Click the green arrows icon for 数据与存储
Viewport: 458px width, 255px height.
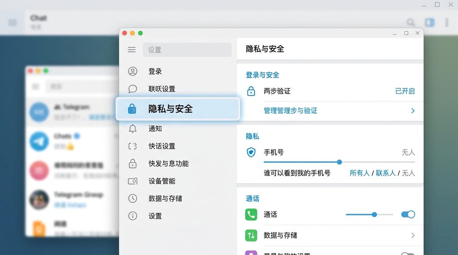(251, 235)
